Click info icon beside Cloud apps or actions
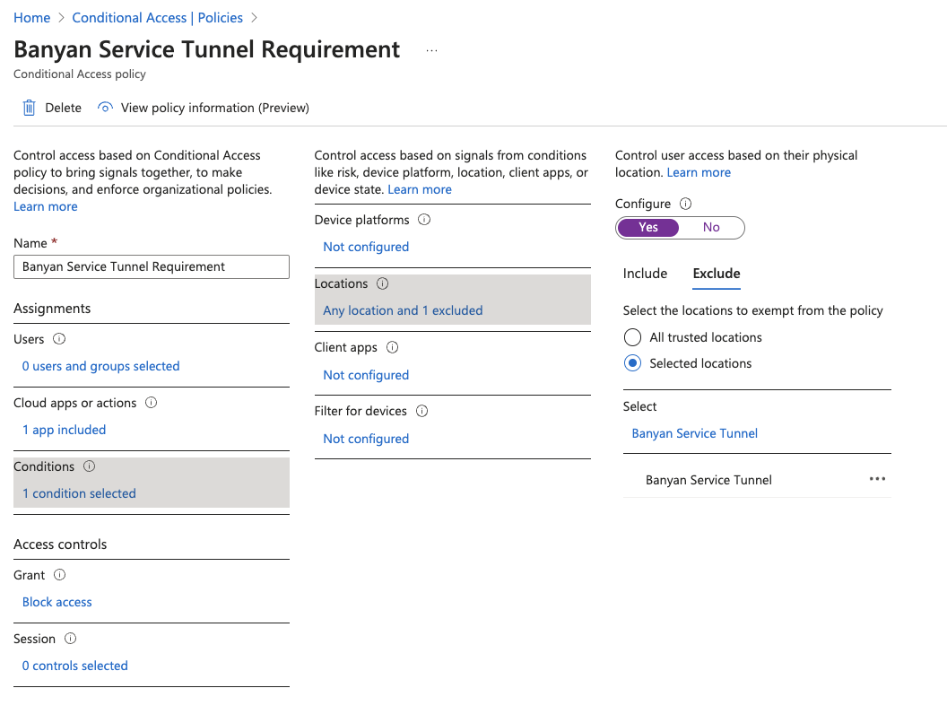Viewport: 947px width, 723px height. click(x=152, y=403)
